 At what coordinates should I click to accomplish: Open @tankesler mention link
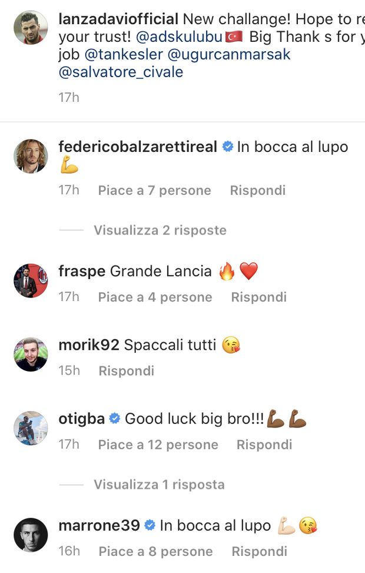(x=124, y=54)
